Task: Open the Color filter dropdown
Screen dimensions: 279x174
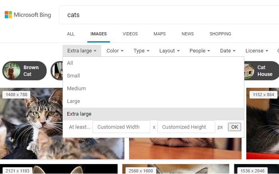Action: [115, 51]
